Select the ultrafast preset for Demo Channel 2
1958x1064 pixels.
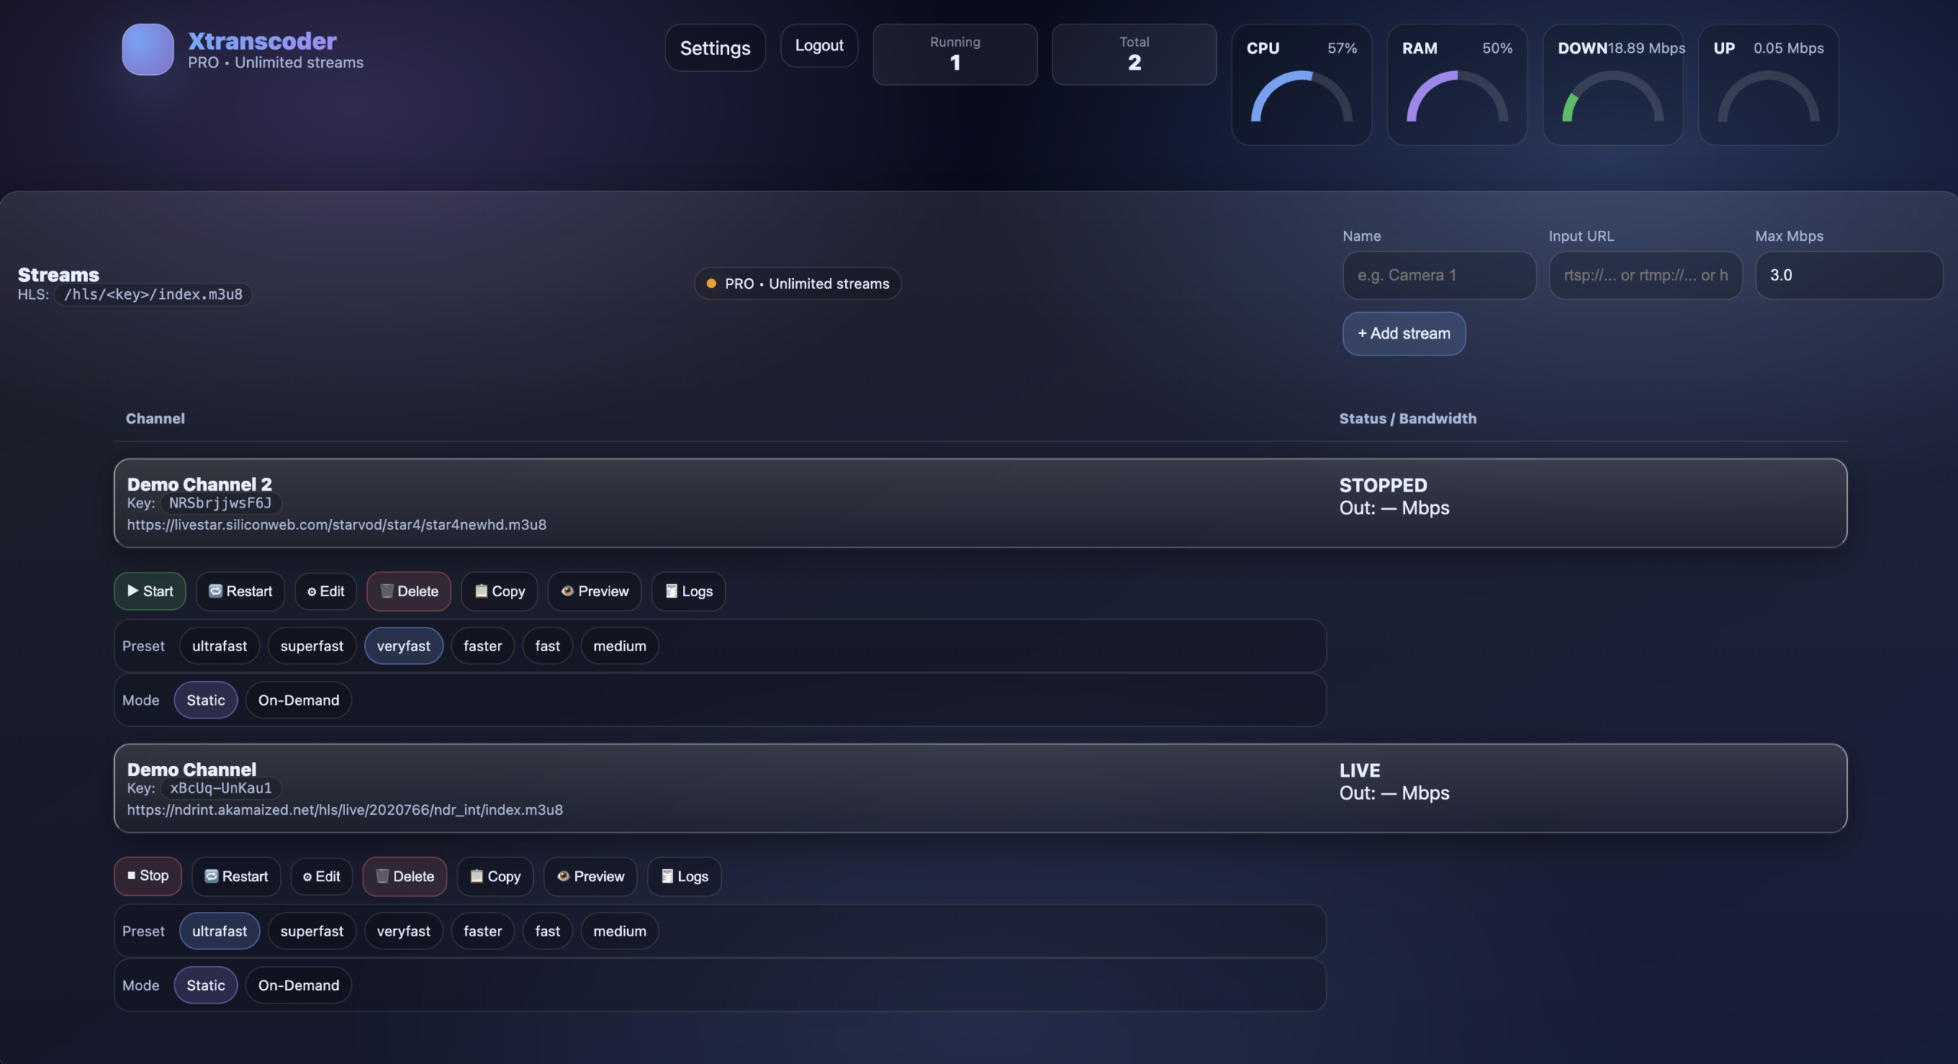pos(220,646)
